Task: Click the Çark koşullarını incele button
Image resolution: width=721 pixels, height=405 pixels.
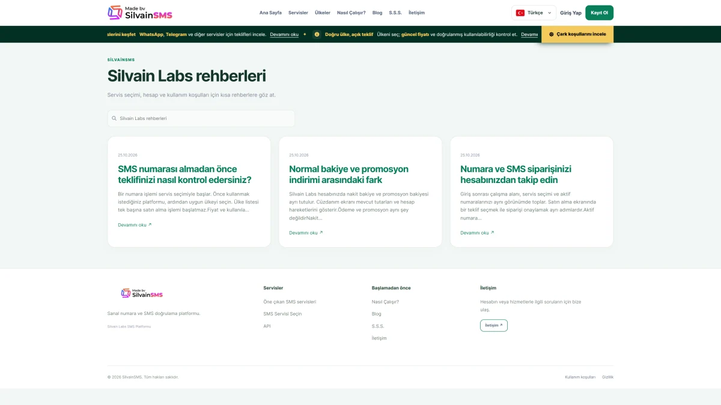Action: tap(577, 34)
